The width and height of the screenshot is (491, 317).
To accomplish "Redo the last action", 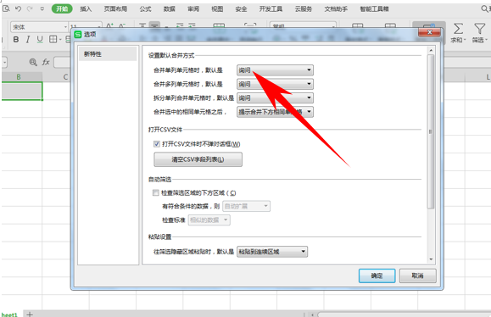I will tap(30, 8).
